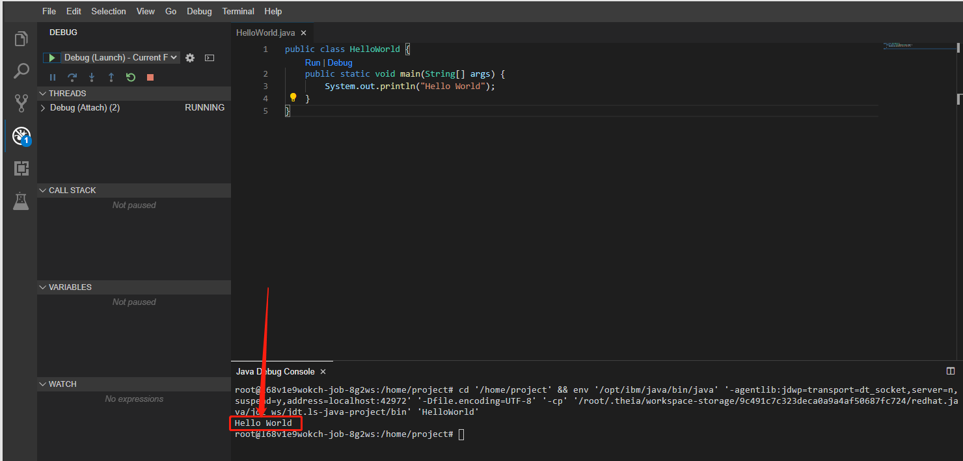This screenshot has height=461, width=963.
Task: Stop the debug session
Action: tap(150, 77)
